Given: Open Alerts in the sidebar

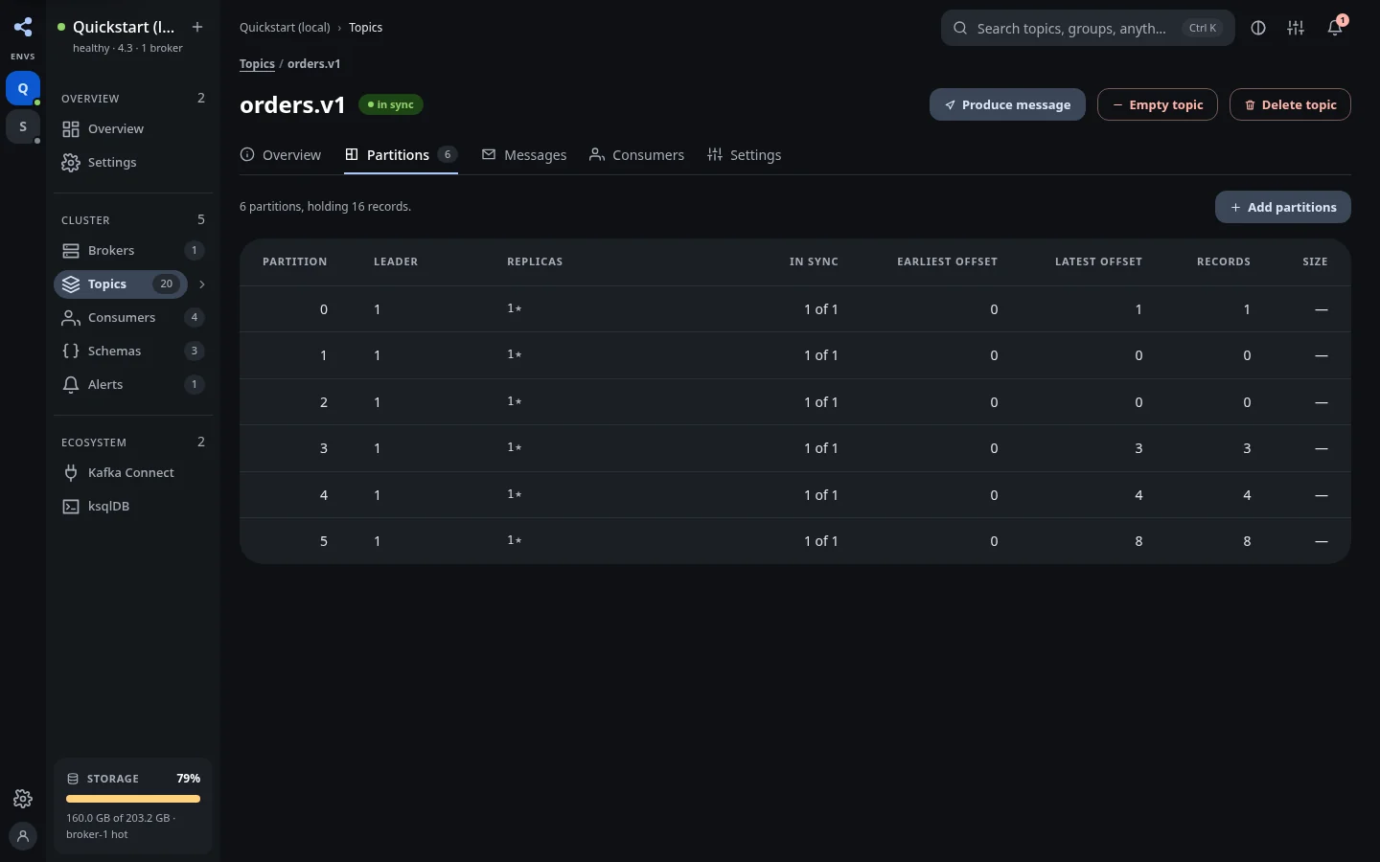Looking at the screenshot, I should click(x=133, y=385).
